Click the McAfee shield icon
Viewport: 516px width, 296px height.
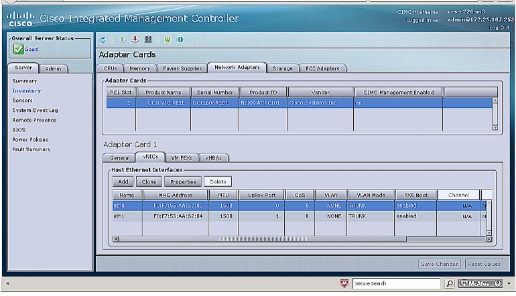click(x=344, y=283)
